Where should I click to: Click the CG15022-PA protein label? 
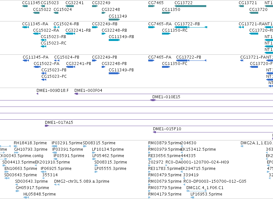coord(47,64)
